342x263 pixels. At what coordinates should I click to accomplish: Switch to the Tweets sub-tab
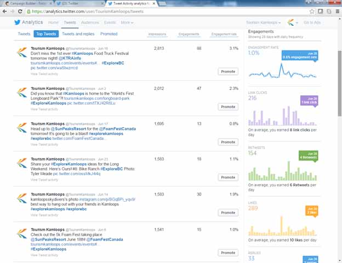24,34
